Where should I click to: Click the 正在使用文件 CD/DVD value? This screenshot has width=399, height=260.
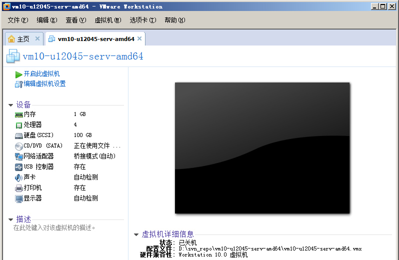[97, 146]
